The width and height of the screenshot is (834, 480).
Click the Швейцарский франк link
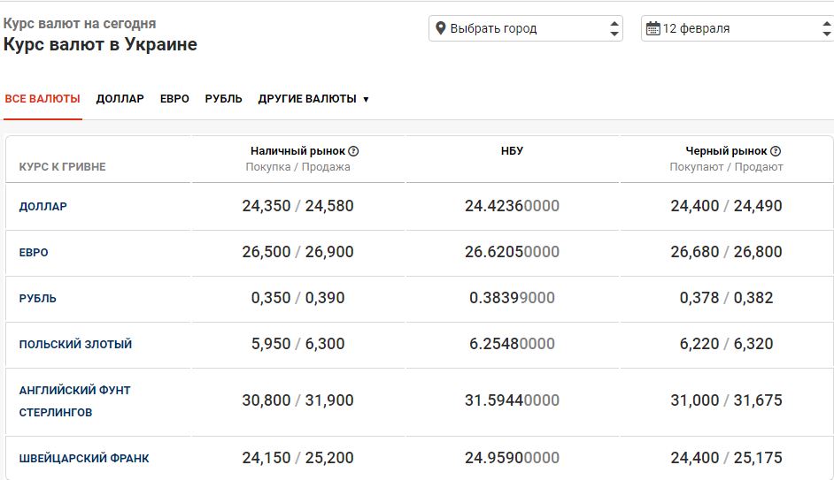point(84,459)
